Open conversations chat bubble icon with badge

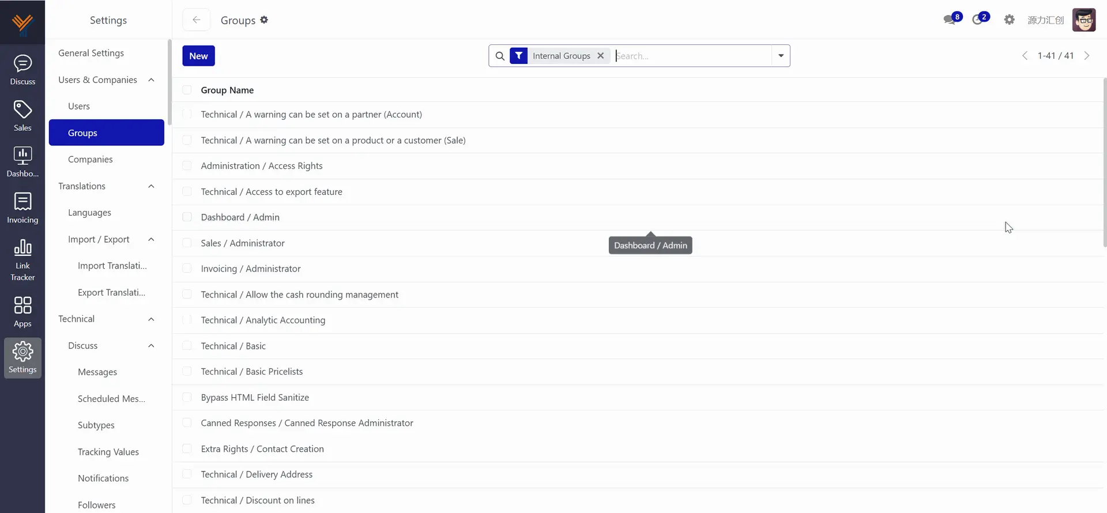pos(950,20)
